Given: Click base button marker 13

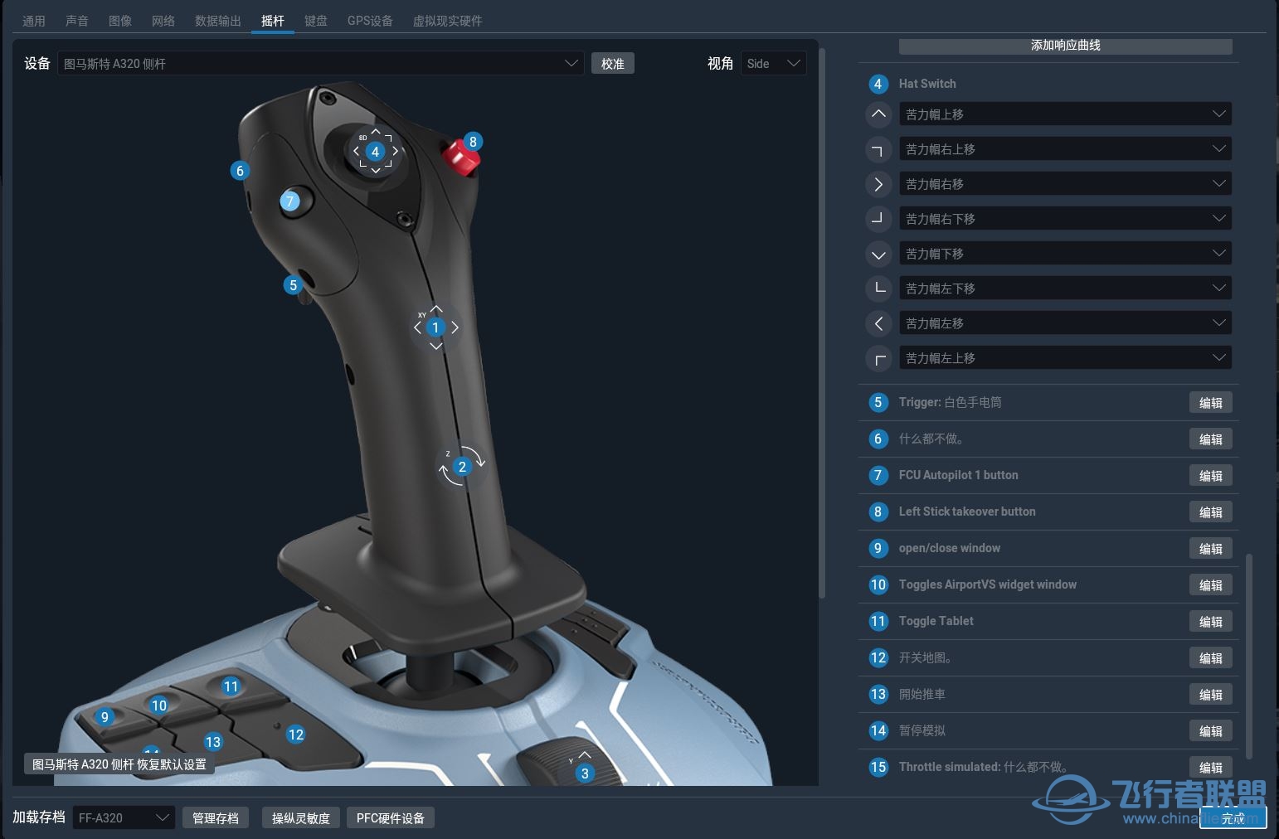Looking at the screenshot, I should (213, 742).
